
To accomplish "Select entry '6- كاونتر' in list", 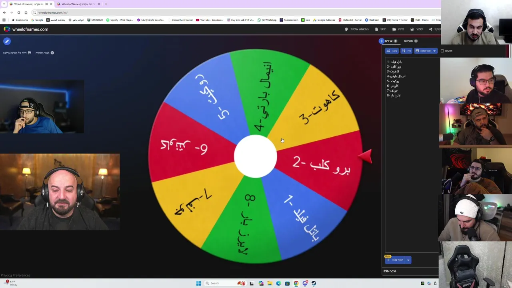I will coord(392,86).
